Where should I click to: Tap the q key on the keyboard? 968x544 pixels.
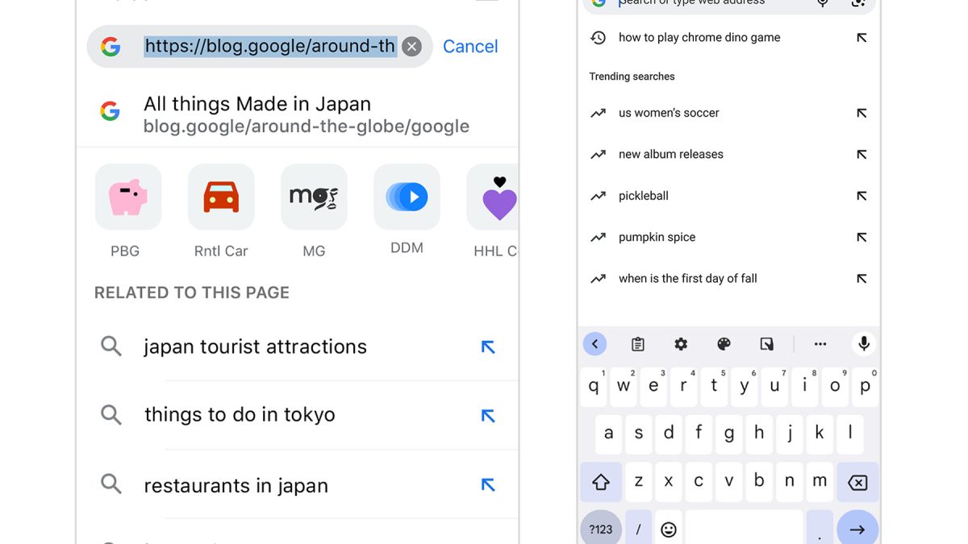click(x=594, y=386)
